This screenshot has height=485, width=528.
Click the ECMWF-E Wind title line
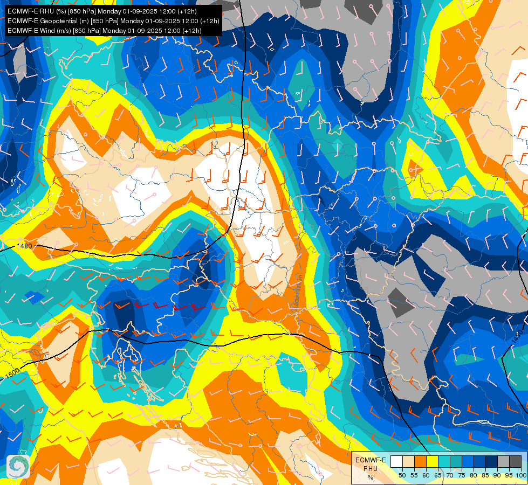click(x=105, y=31)
